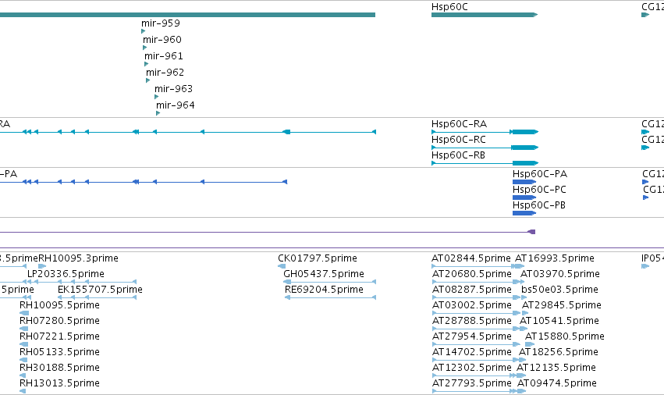Click the mir-959 feature label
This screenshot has width=664, height=395.
[x=161, y=23]
